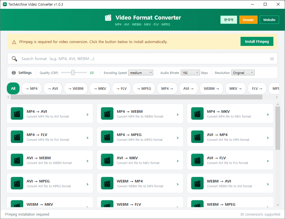The image size is (285, 219).
Task: Click the search magnifier icon
Action: (14, 59)
